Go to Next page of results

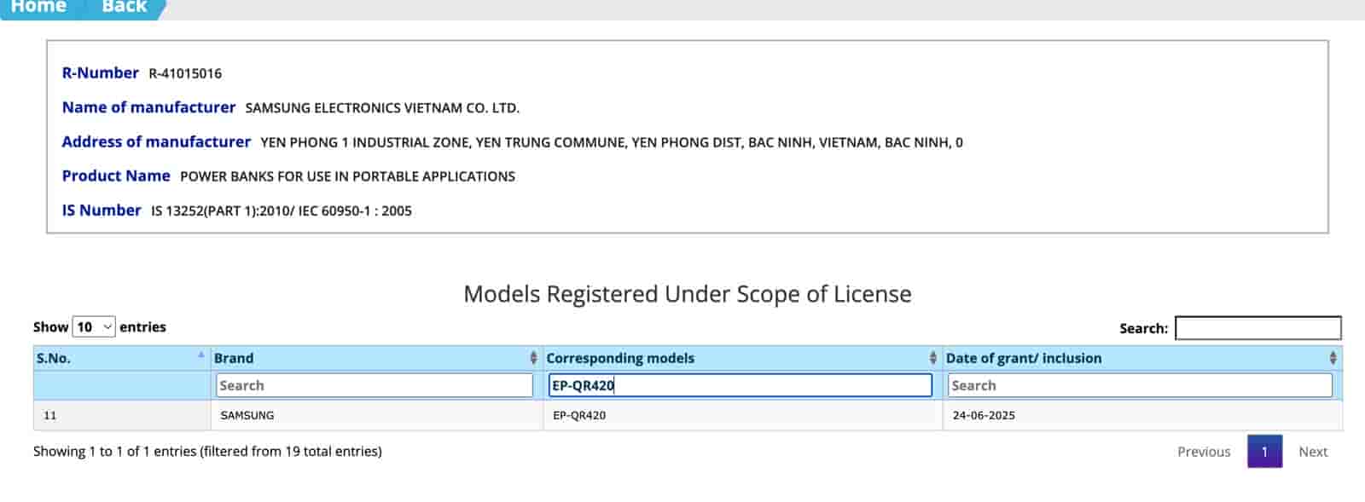tap(1313, 452)
